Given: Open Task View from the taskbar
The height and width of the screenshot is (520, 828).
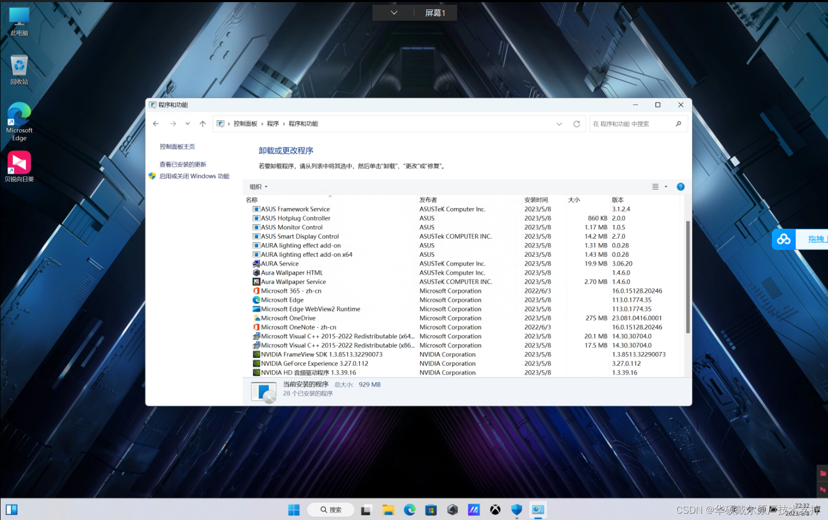Looking at the screenshot, I should tap(366, 510).
